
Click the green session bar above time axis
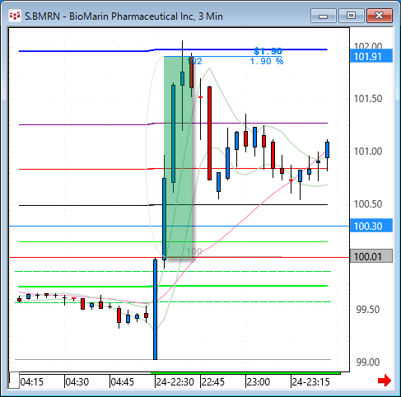[245, 373]
